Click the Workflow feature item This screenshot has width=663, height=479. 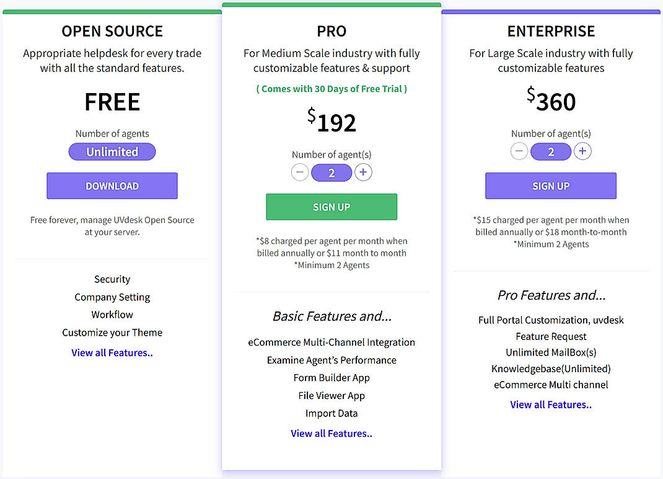point(112,315)
